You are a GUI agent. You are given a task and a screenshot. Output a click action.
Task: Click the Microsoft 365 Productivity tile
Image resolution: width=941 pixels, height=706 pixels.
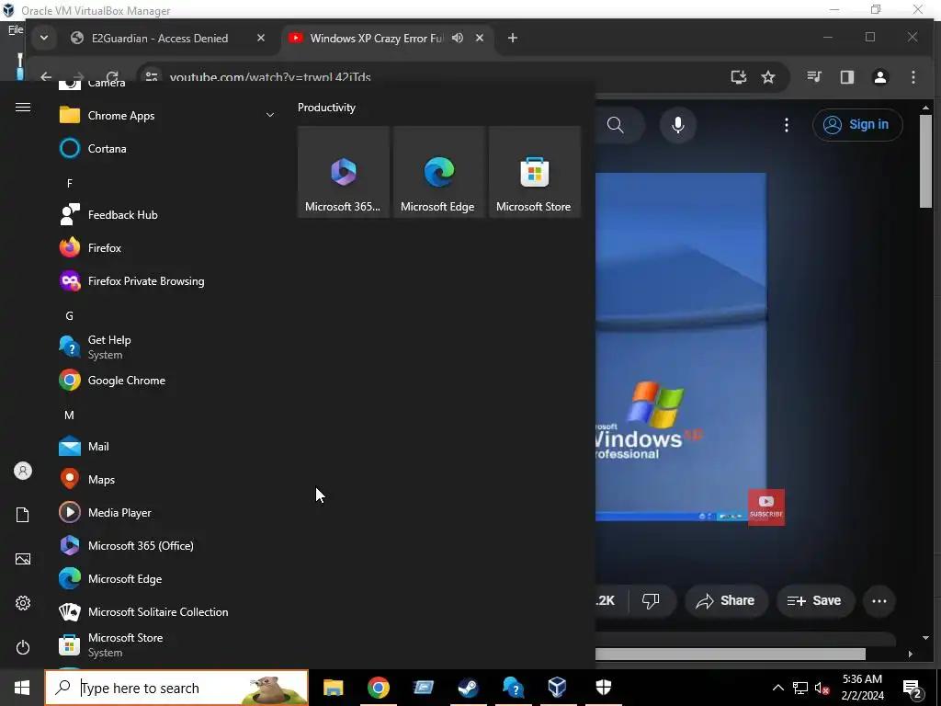tap(344, 172)
